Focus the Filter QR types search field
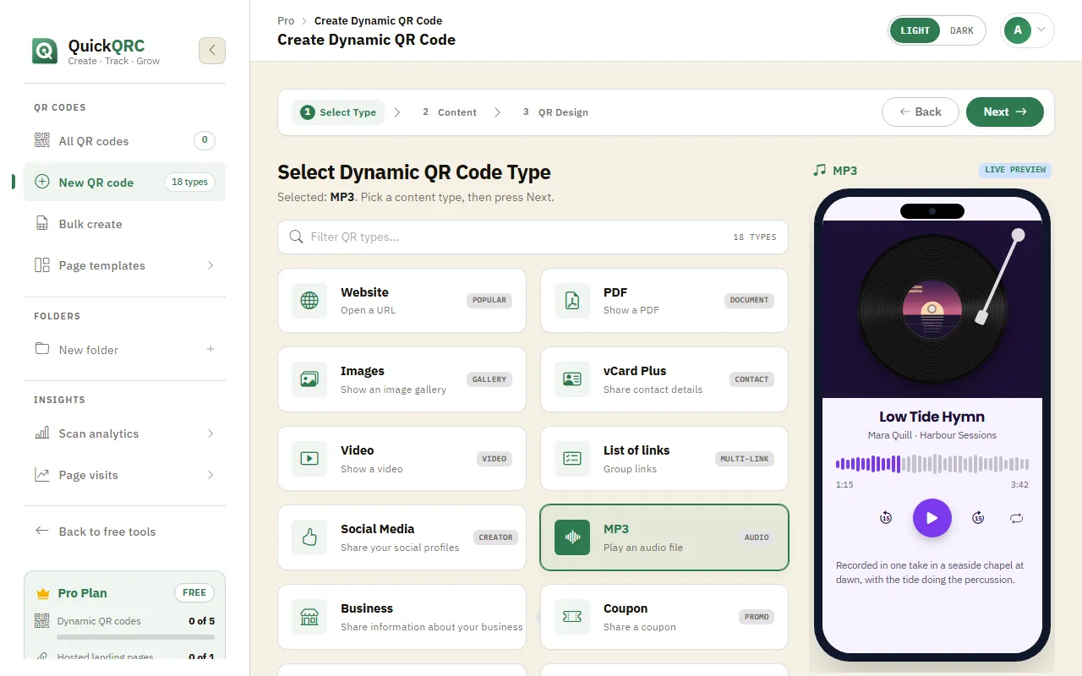Screen dimensions: 1082x676 (533, 237)
